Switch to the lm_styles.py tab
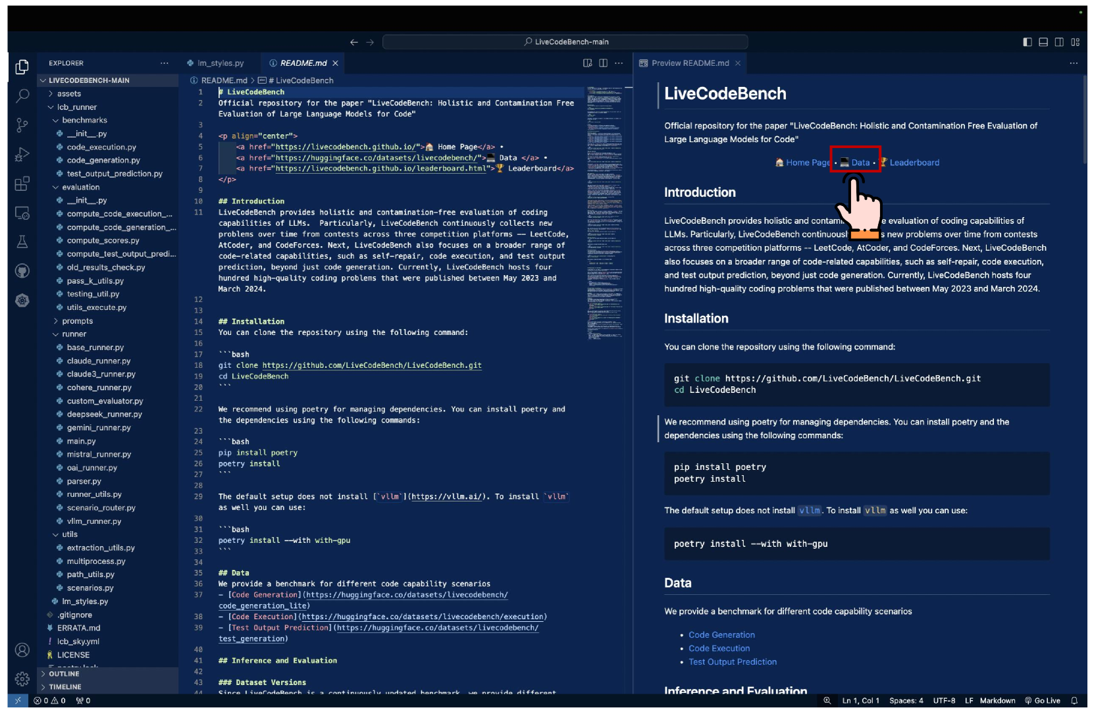Screen dimensions: 1094x714 (221, 63)
